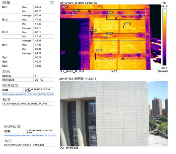Click the Sp3 crosshair marker

pos(106,37)
